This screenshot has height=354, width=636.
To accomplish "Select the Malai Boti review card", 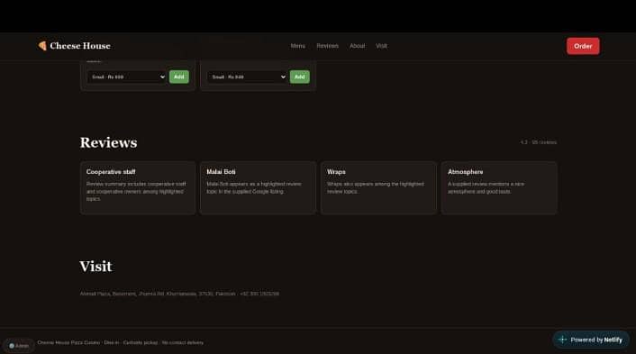I will [258, 187].
